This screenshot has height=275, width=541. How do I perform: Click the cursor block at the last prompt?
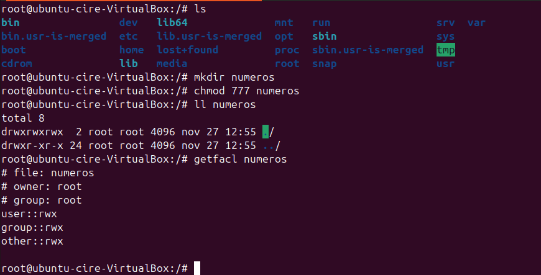[197, 268]
